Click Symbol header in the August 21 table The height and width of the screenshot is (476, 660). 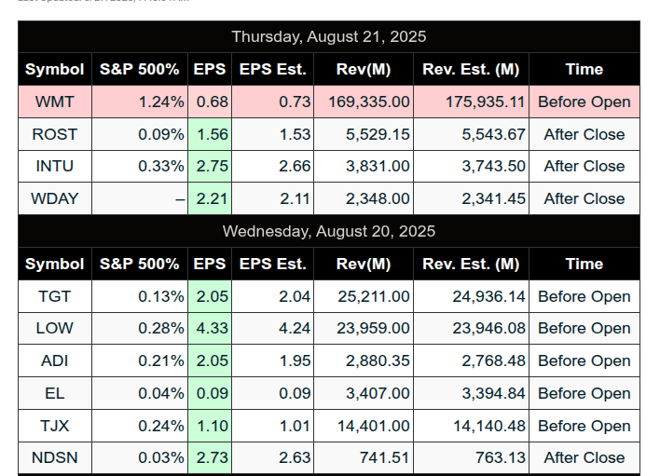click(x=55, y=69)
